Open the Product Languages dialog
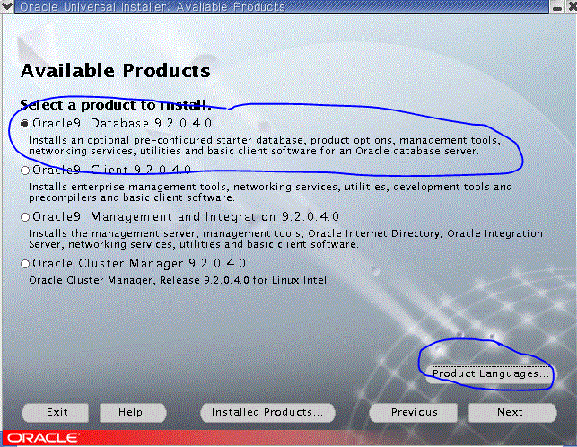This screenshot has width=577, height=447. click(x=490, y=373)
